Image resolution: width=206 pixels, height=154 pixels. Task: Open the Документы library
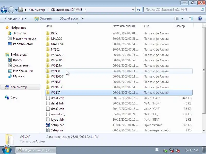21,65
